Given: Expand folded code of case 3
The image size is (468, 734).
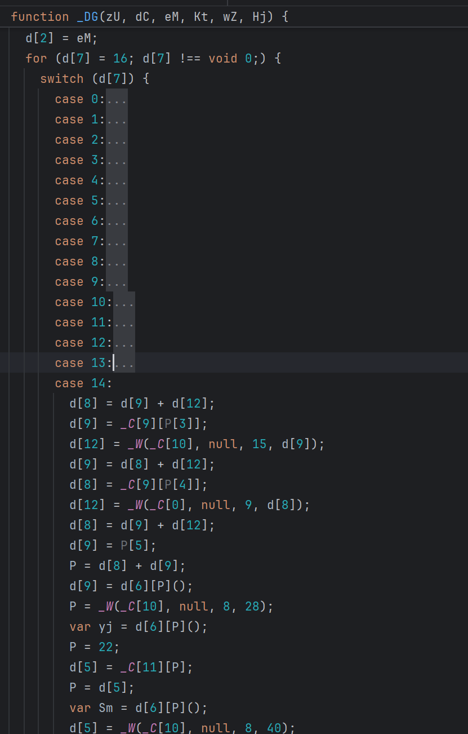Looking at the screenshot, I should point(117,160).
